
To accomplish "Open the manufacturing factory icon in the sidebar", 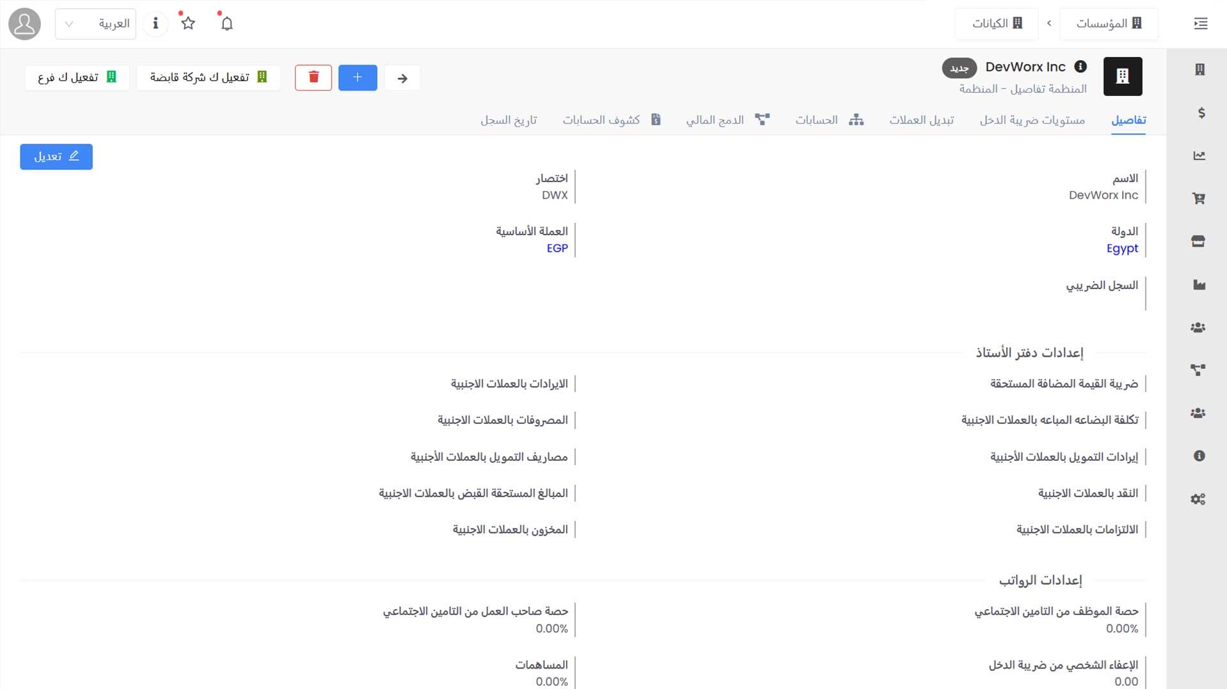I will pyautogui.click(x=1199, y=284).
